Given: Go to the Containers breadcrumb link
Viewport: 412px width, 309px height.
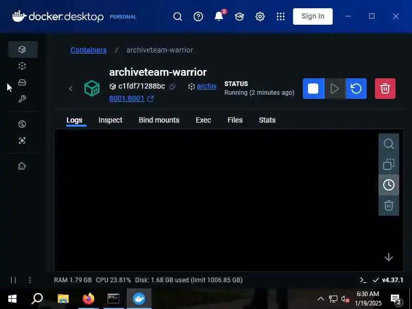Looking at the screenshot, I should point(89,50).
